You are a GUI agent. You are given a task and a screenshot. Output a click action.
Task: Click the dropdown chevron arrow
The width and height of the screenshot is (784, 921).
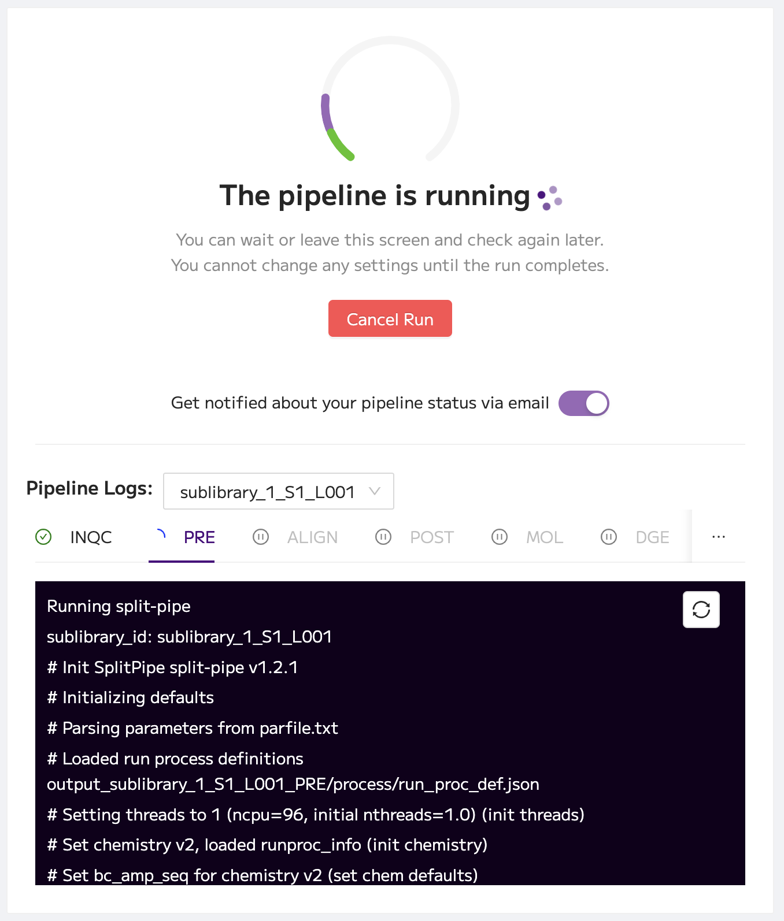375,491
